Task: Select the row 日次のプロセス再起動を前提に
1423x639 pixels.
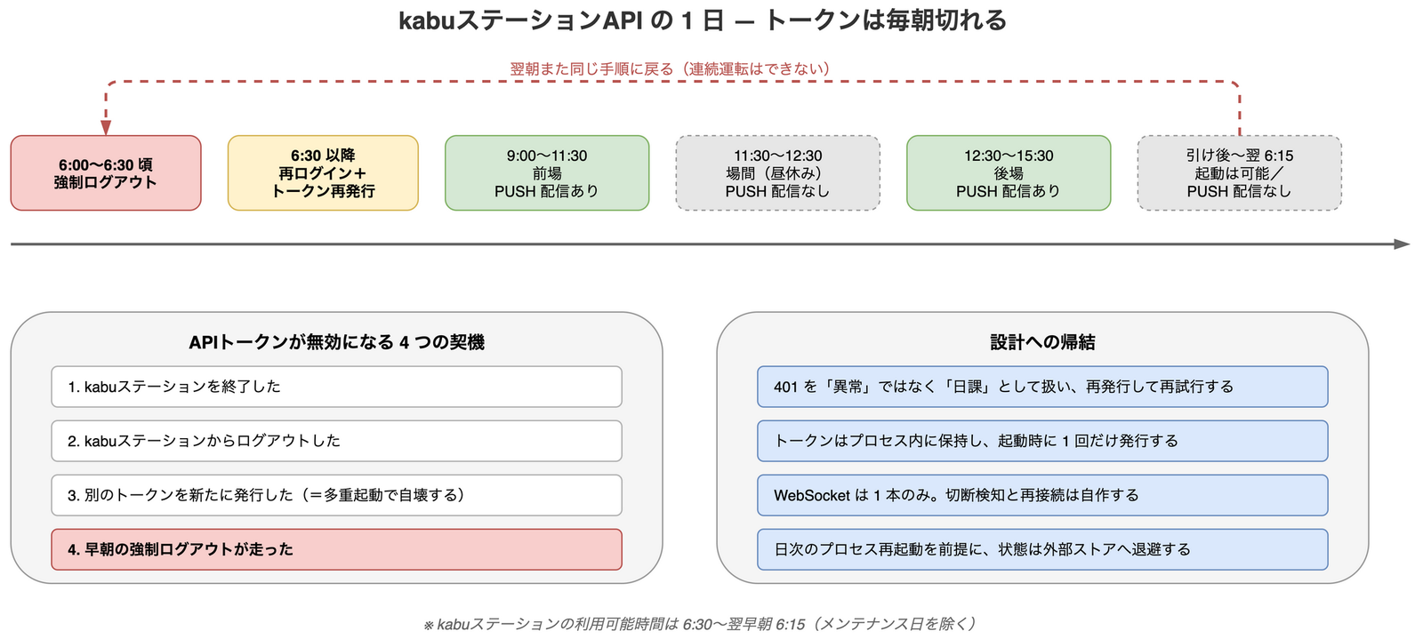Action: click(1042, 549)
